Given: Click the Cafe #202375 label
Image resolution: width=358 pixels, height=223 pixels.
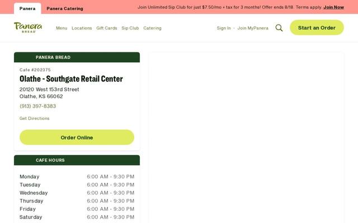Looking at the screenshot, I should (35, 70).
